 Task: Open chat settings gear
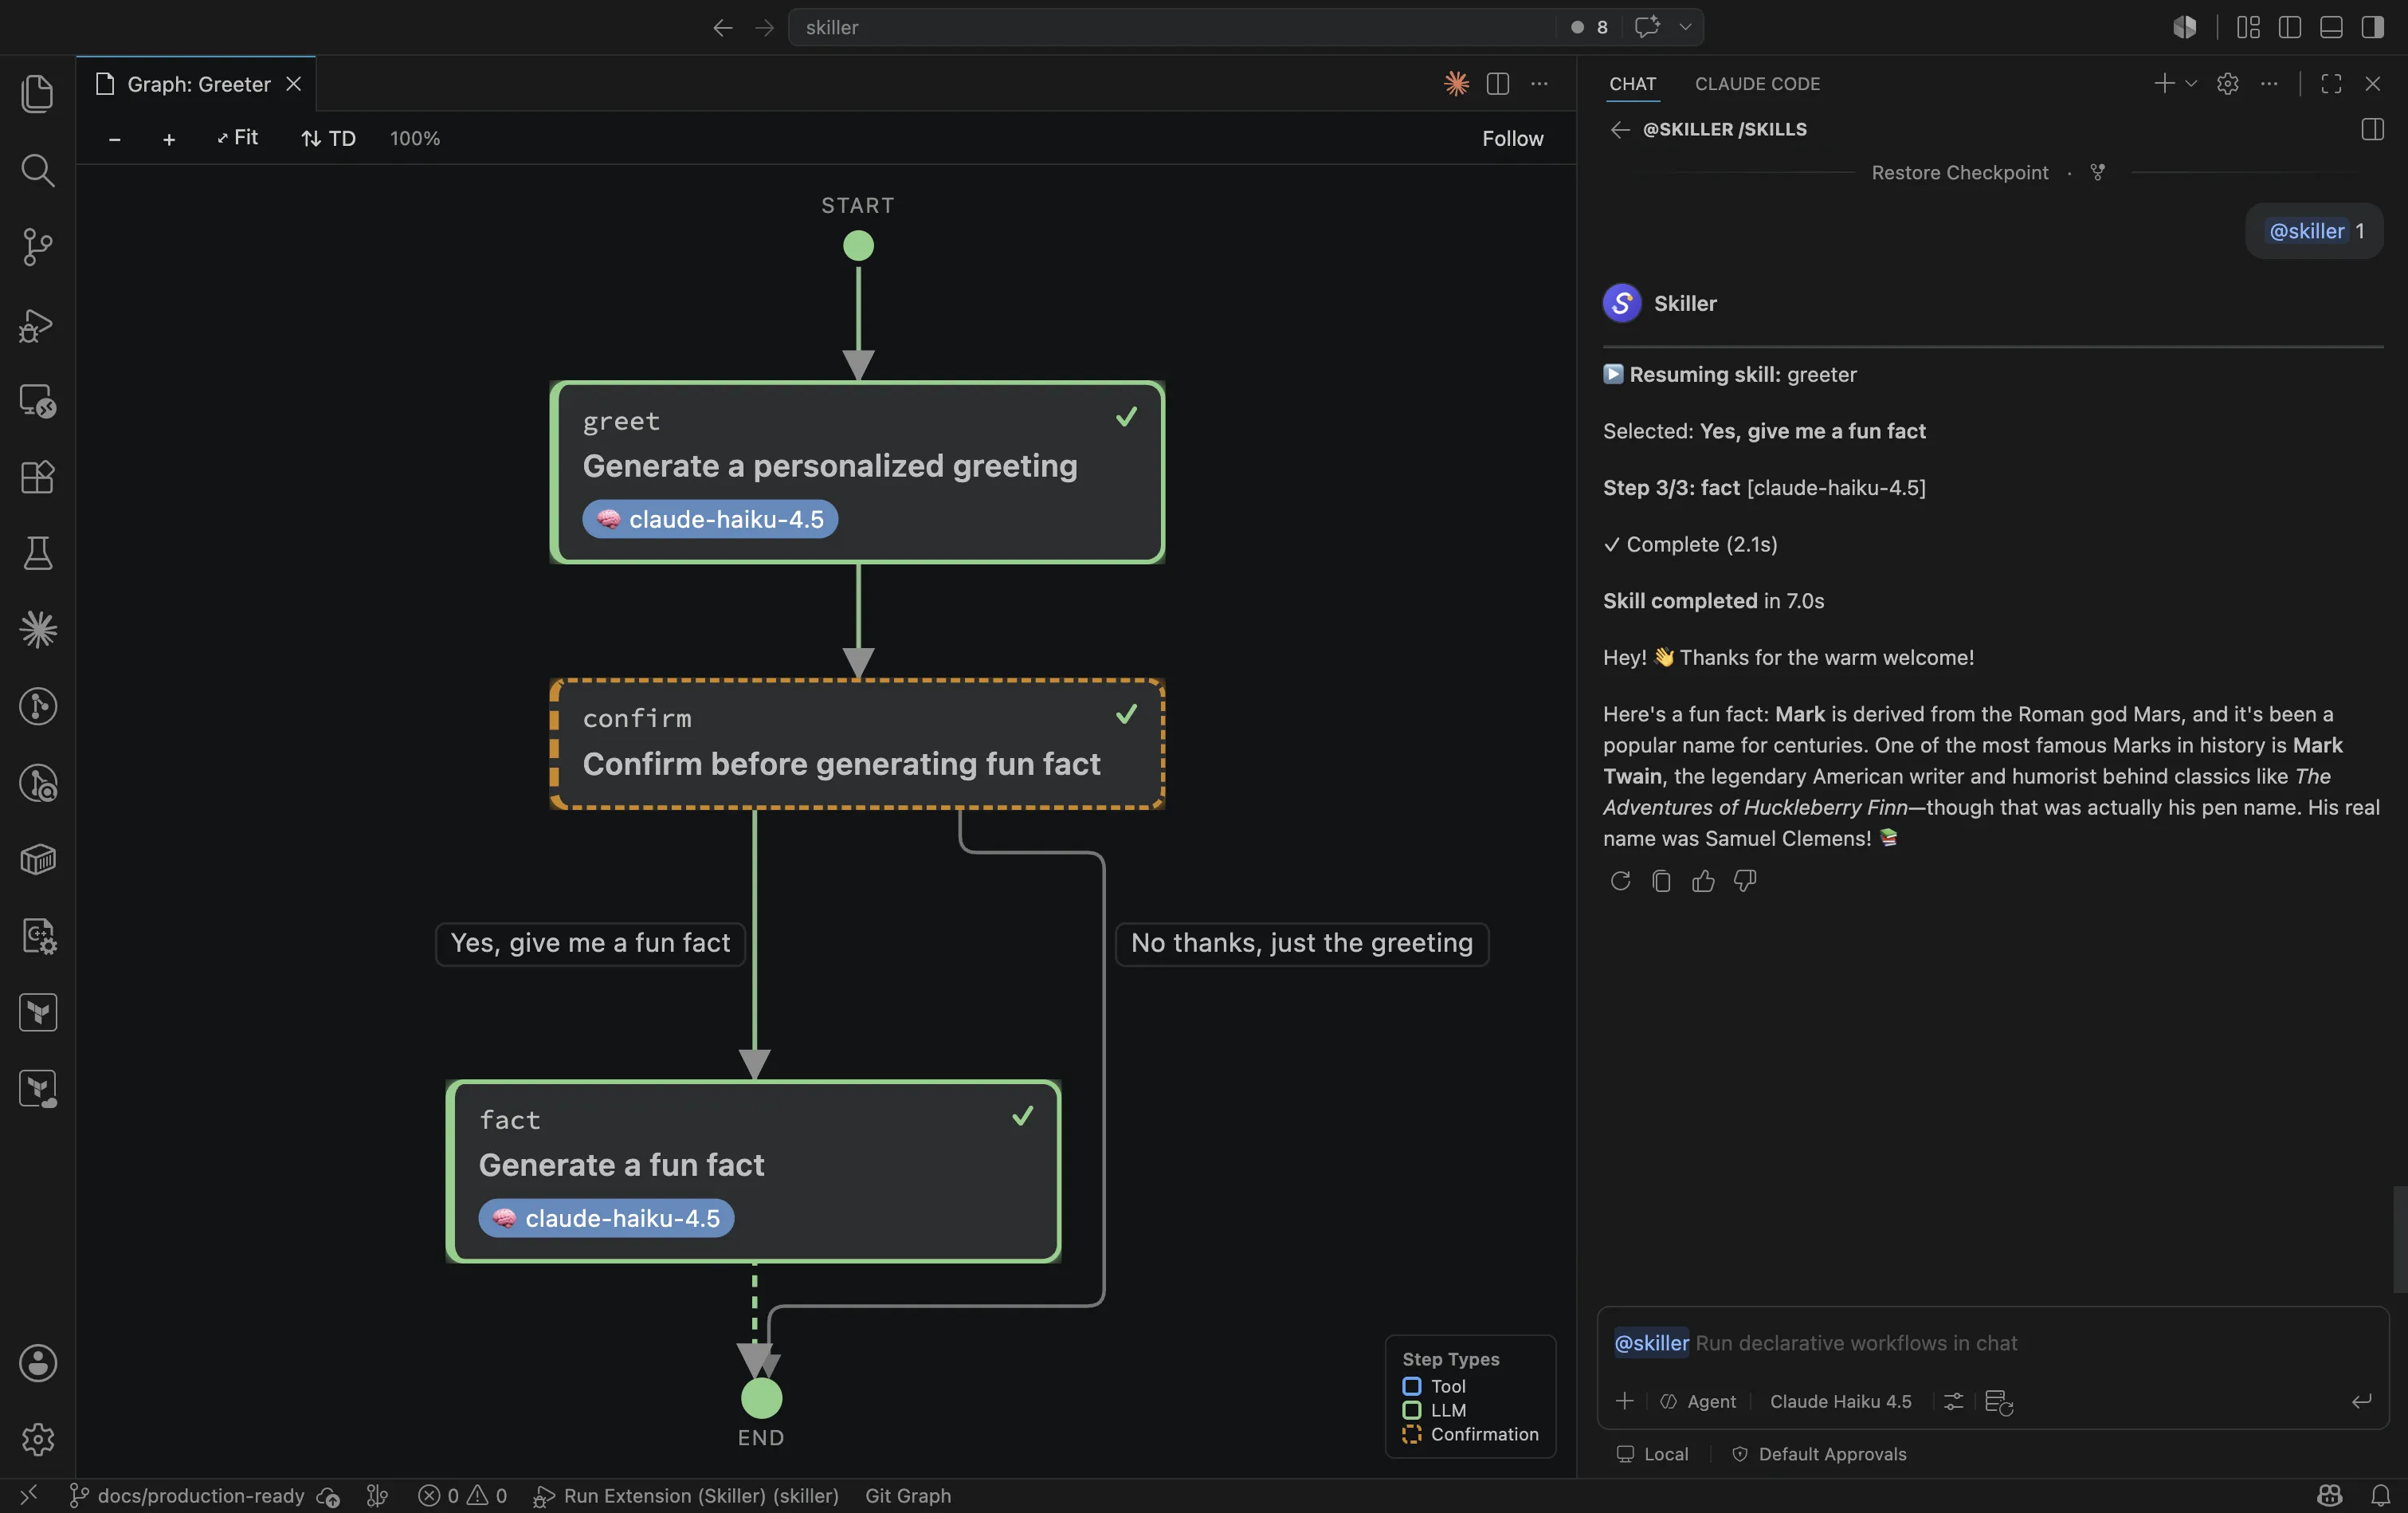(x=2227, y=84)
